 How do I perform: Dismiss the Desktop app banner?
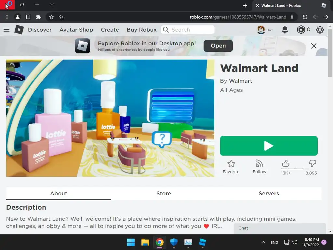(x=314, y=46)
